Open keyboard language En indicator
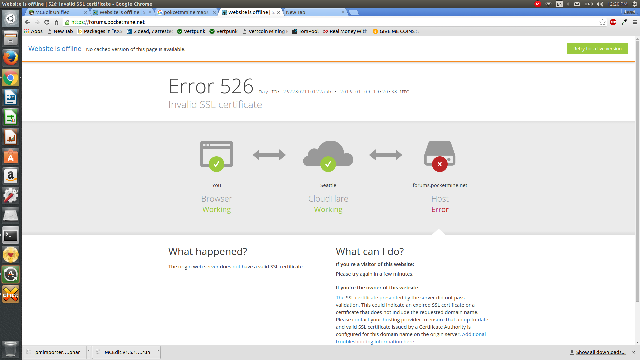Image resolution: width=640 pixels, height=360 pixels. click(559, 4)
